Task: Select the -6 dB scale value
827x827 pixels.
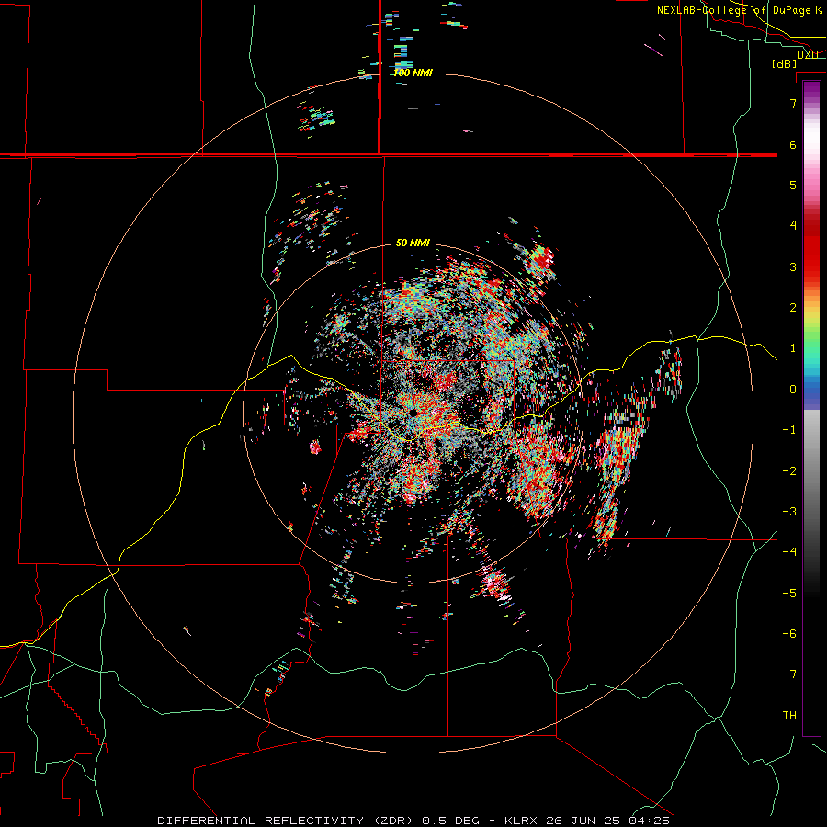Action: (789, 633)
